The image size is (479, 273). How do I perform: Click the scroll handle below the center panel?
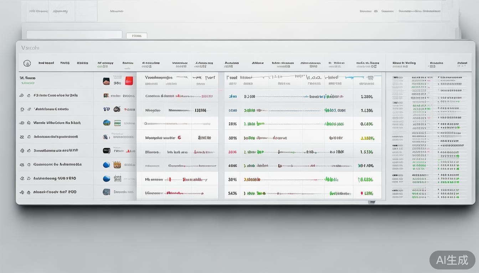click(371, 202)
